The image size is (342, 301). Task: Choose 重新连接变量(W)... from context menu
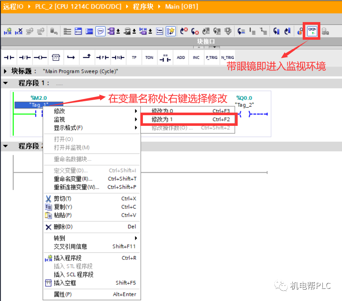(92, 187)
